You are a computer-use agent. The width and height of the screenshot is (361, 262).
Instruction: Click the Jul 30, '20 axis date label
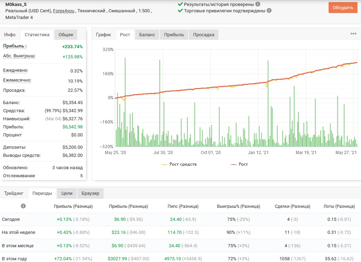(x=163, y=153)
